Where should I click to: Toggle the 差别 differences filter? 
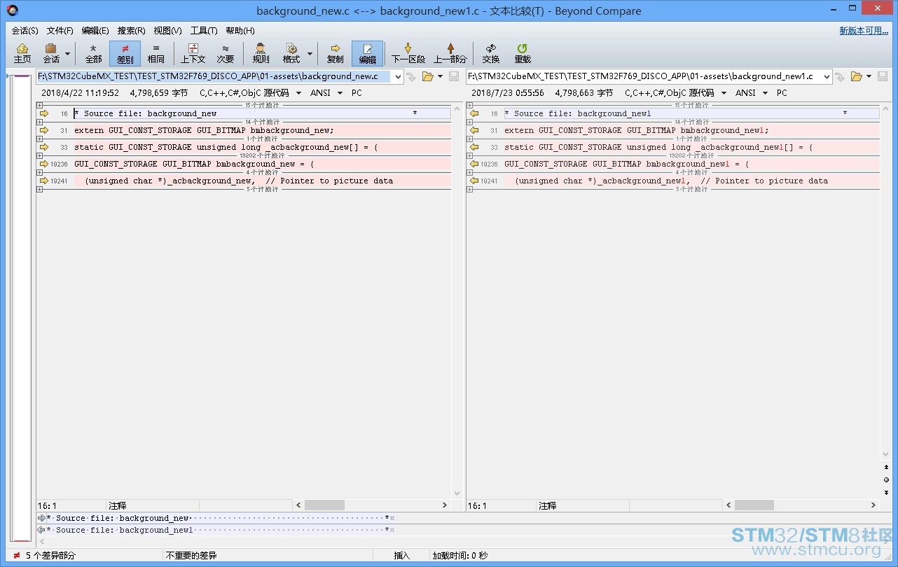pos(125,53)
